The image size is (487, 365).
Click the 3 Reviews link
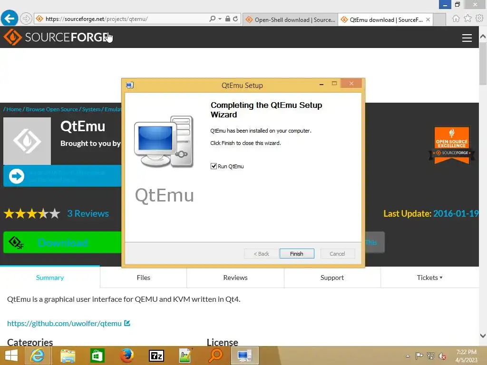click(x=88, y=213)
